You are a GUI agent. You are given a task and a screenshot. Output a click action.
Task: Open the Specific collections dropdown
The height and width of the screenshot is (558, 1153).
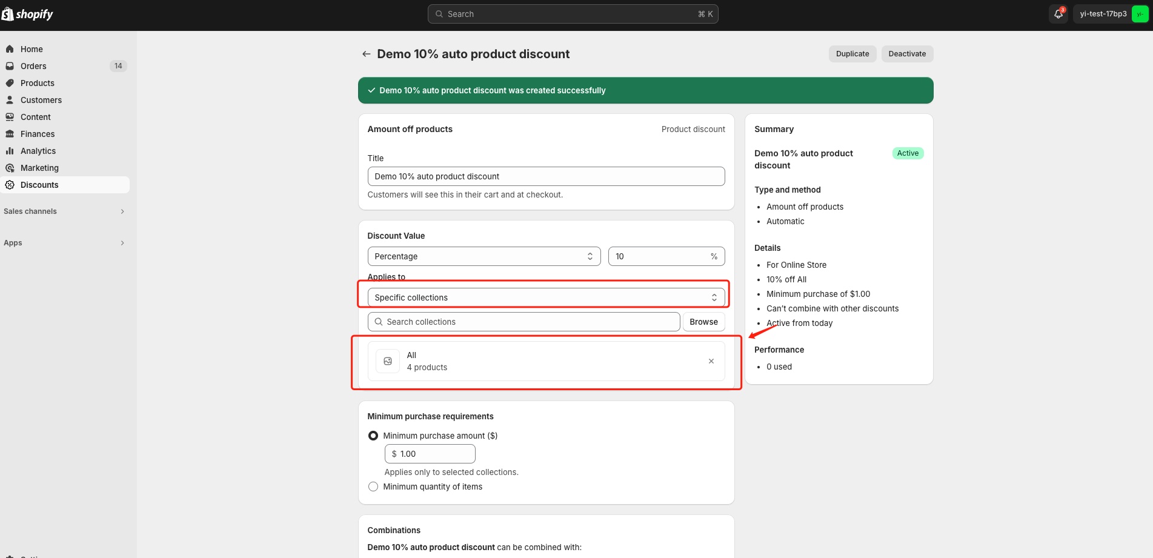545,297
